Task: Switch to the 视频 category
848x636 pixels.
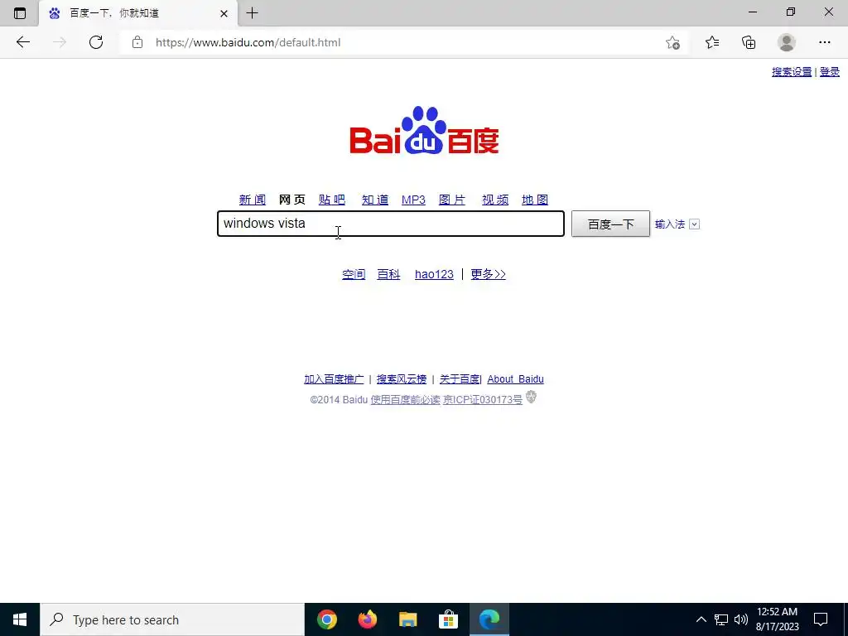Action: tap(495, 200)
